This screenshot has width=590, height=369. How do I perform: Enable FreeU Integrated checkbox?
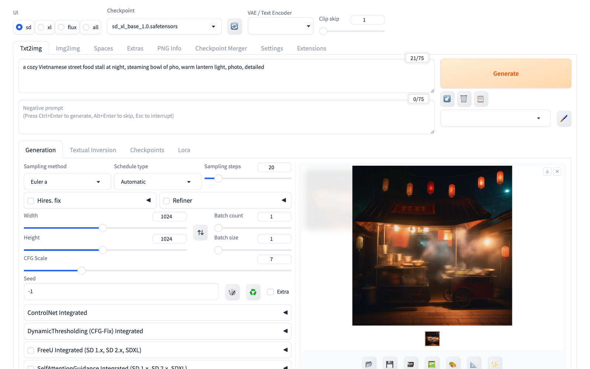[x=31, y=351]
